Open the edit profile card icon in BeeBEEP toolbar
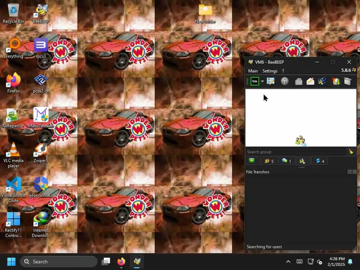Viewport: 360px width, 270px height. pyautogui.click(x=271, y=81)
